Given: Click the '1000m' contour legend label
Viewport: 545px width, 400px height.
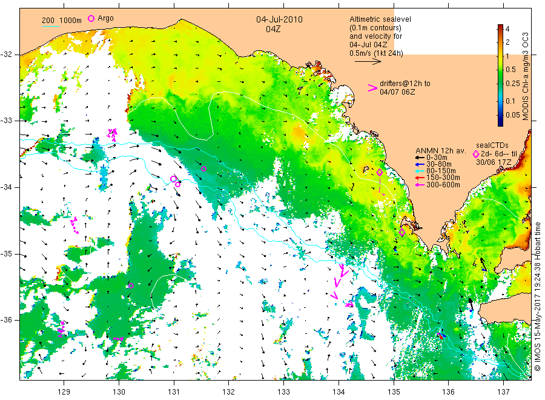Looking at the screenshot, I should coord(71,21).
